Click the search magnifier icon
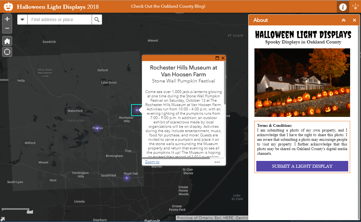The width and height of the screenshot is (361, 222). [x=97, y=19]
